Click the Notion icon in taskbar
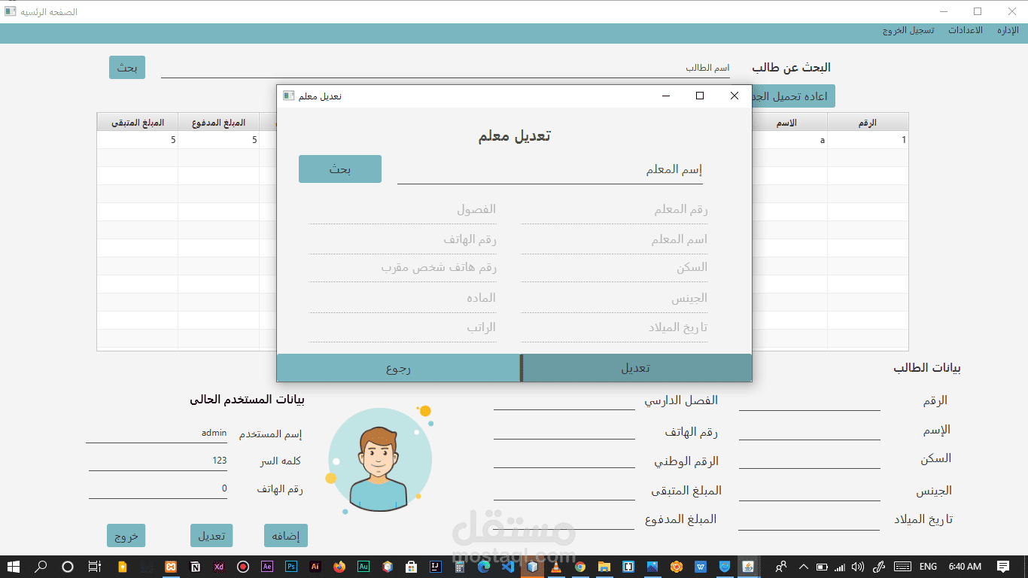1028x578 pixels. pos(195,567)
